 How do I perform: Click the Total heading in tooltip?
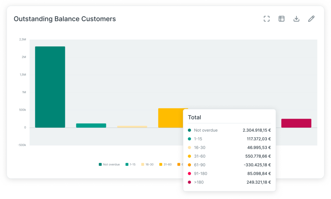pos(194,117)
